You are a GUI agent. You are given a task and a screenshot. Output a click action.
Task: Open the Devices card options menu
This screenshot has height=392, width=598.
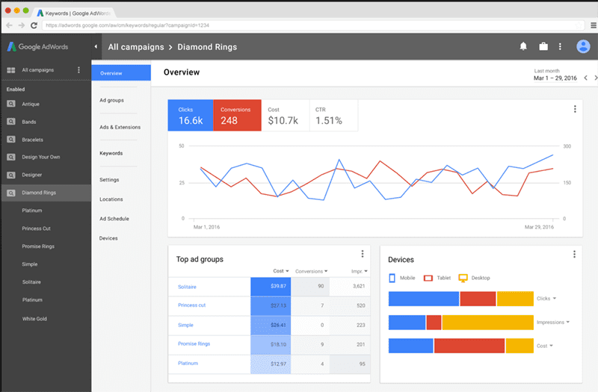click(574, 254)
